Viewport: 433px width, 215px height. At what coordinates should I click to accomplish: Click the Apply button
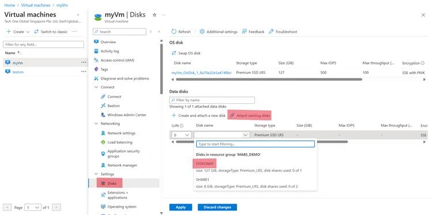point(180,208)
